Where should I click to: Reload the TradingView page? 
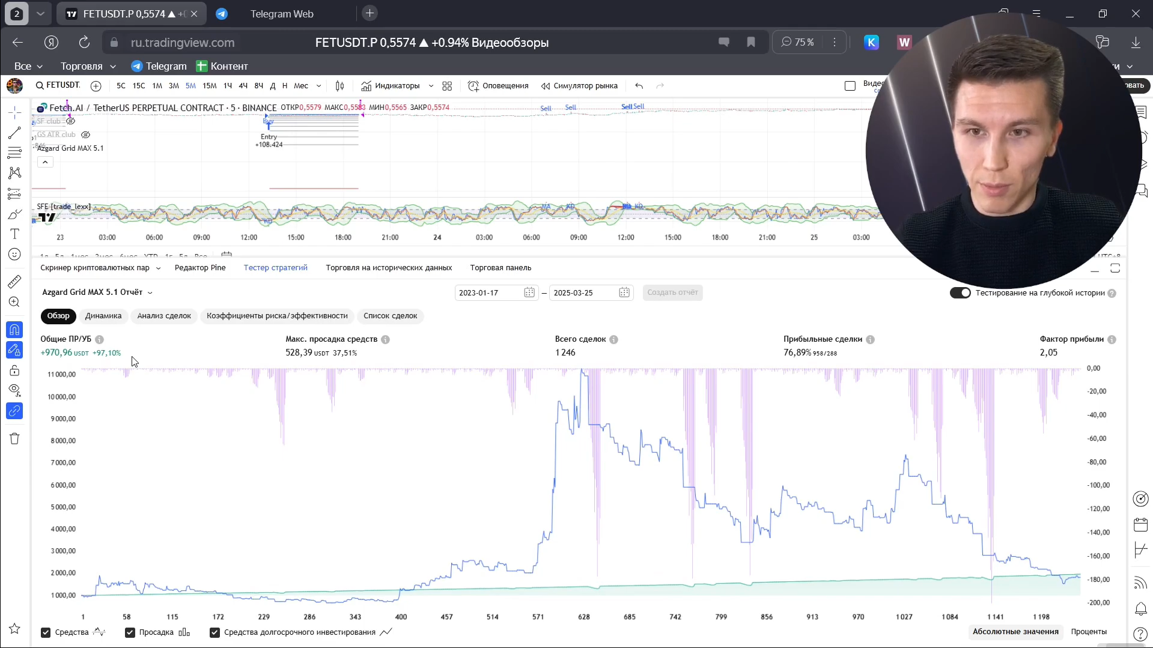pyautogui.click(x=84, y=42)
